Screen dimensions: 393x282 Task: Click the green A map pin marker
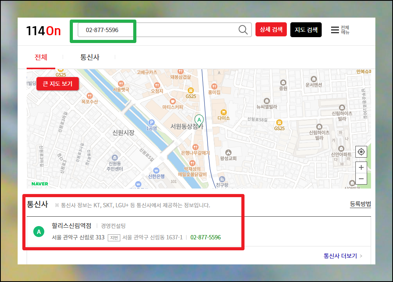199,121
